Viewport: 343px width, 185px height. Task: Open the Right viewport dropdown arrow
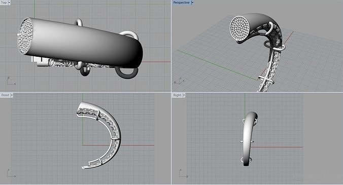tap(184, 95)
